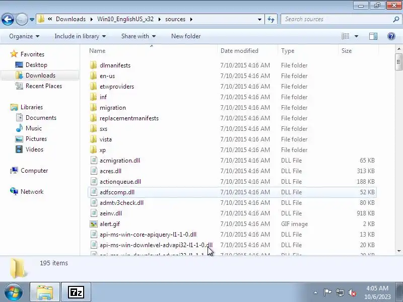Open the Organize menu
This screenshot has height=302, width=403.
(x=24, y=36)
